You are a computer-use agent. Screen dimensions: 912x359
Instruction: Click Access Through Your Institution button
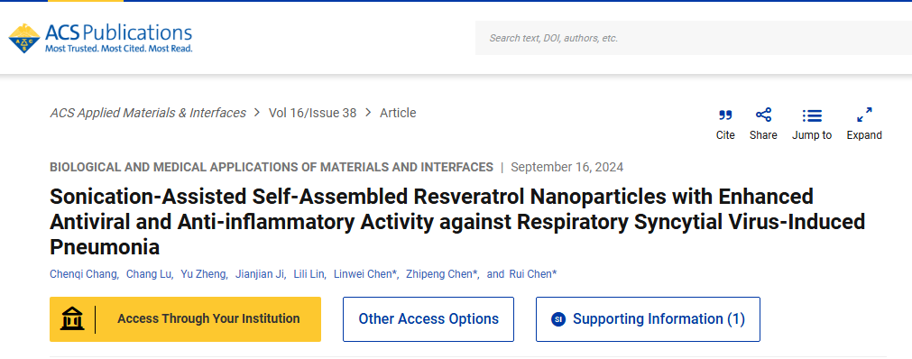[x=185, y=318]
